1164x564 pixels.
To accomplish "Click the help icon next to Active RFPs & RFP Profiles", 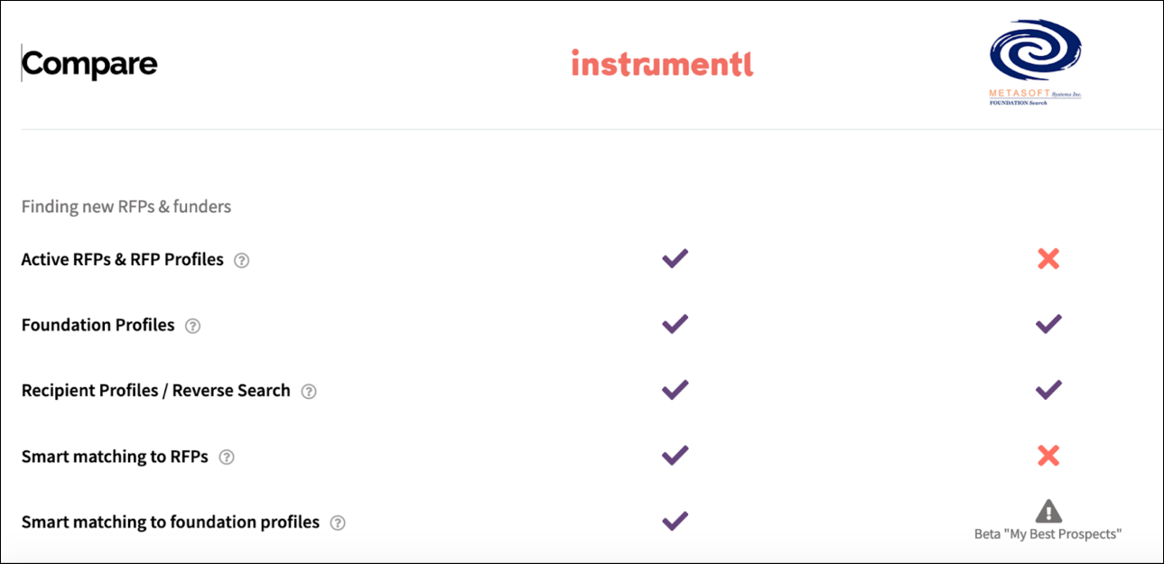I will point(240,260).
